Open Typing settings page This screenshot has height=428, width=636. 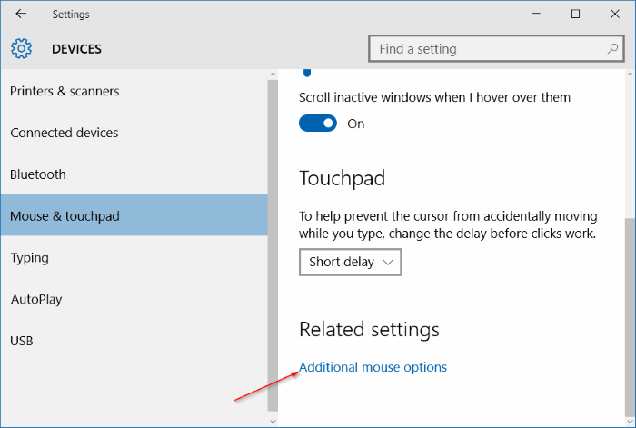point(30,258)
